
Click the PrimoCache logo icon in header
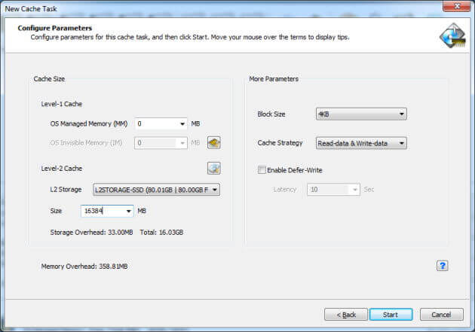point(452,35)
